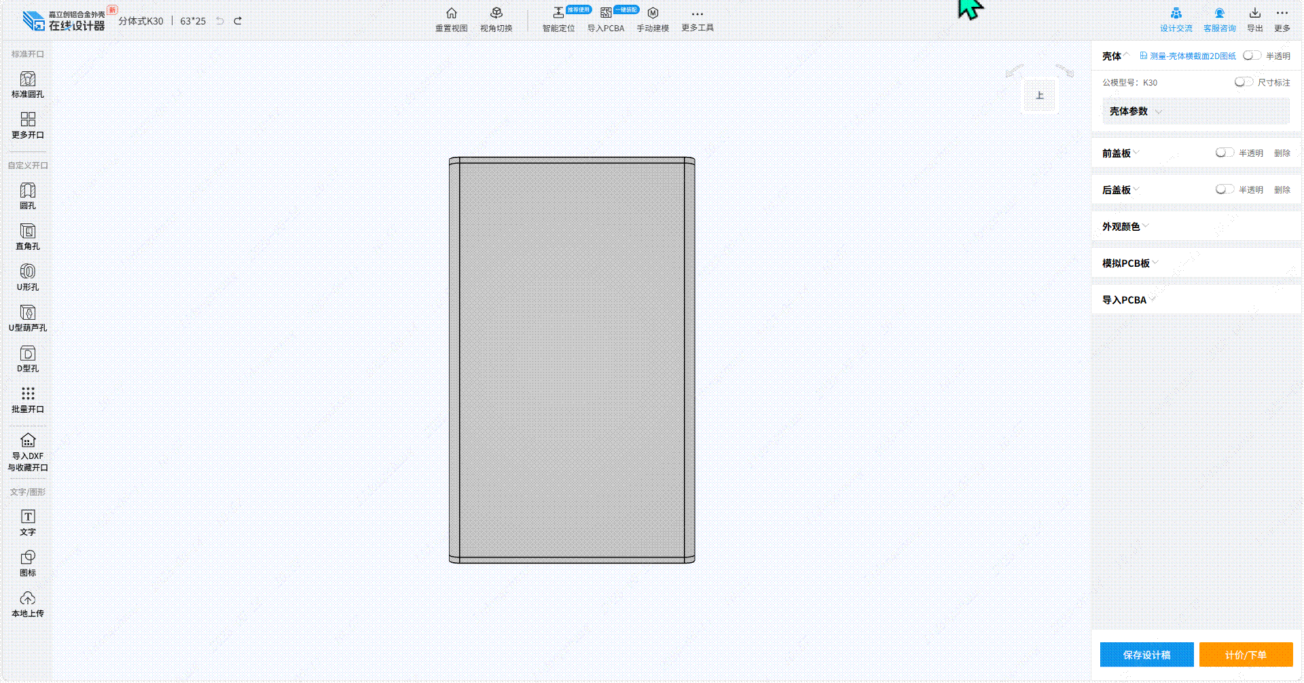Image resolution: width=1304 pixels, height=683 pixels.
Task: Open the 批量开口 batch opening tool
Action: pyautogui.click(x=27, y=400)
